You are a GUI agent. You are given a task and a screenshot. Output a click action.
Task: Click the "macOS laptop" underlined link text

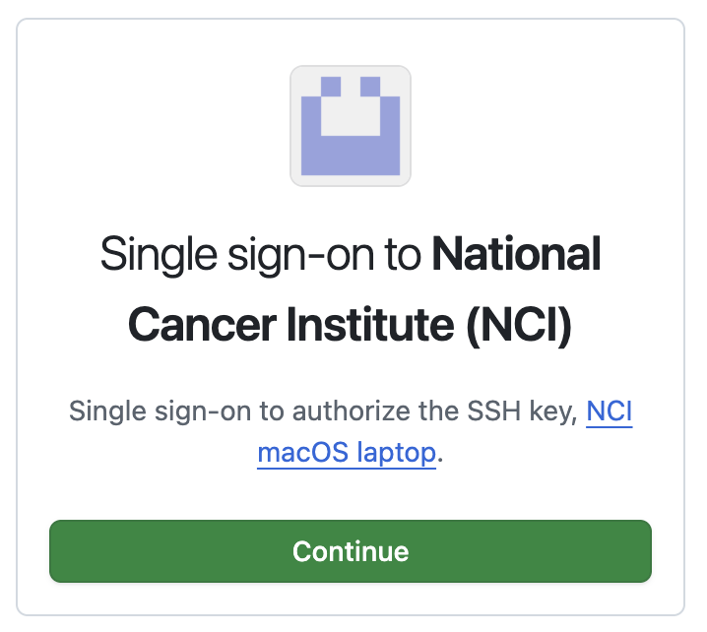coord(346,454)
